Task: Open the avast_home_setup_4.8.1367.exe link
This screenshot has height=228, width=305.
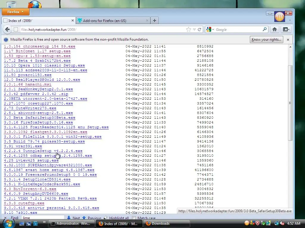Action: tap(49, 170)
